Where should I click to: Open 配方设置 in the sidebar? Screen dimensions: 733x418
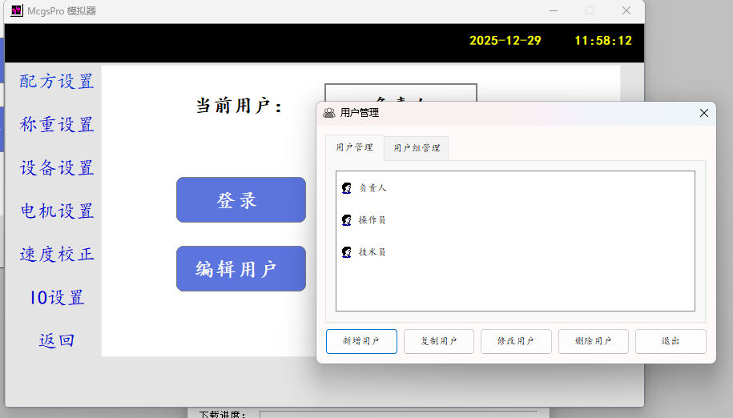[x=57, y=81]
